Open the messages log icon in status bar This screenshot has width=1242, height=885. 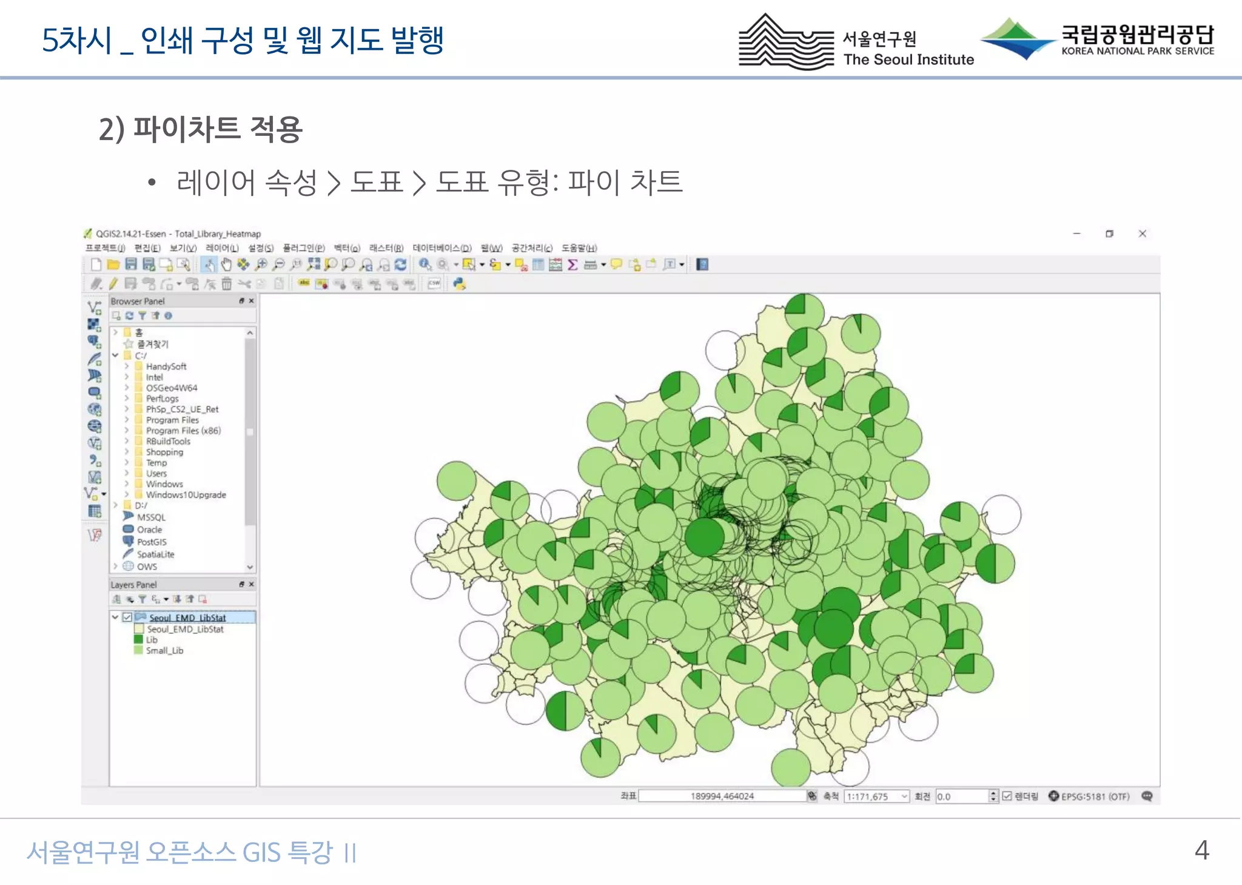point(1147,796)
